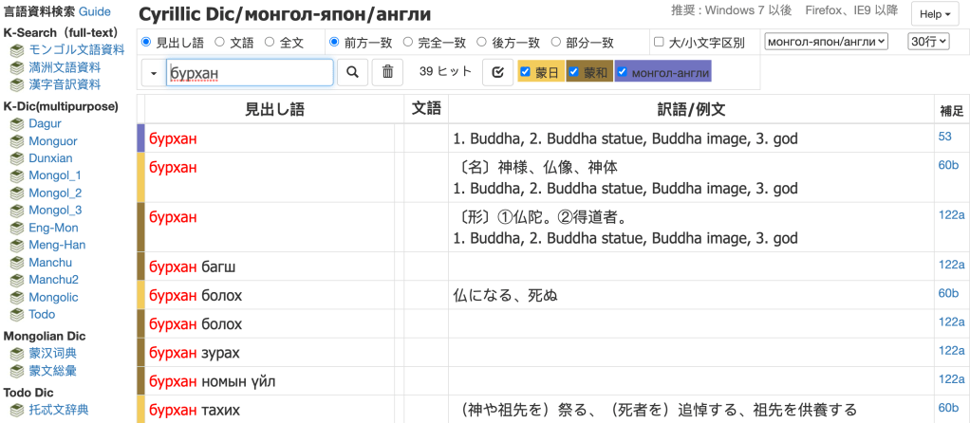This screenshot has height=423, width=970.
Task: Click the search text field containing бурхан
Action: pyautogui.click(x=250, y=72)
